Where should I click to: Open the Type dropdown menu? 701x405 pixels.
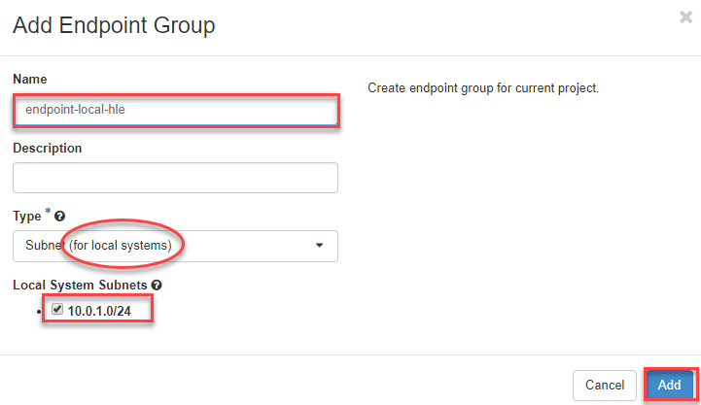point(175,246)
